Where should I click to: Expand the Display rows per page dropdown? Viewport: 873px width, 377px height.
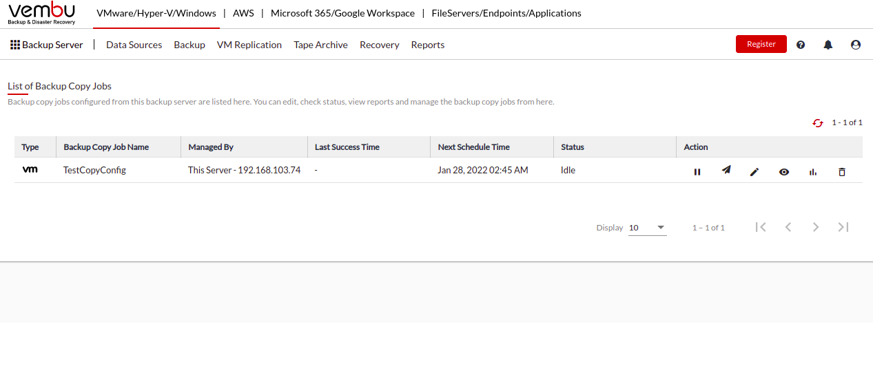(x=647, y=228)
